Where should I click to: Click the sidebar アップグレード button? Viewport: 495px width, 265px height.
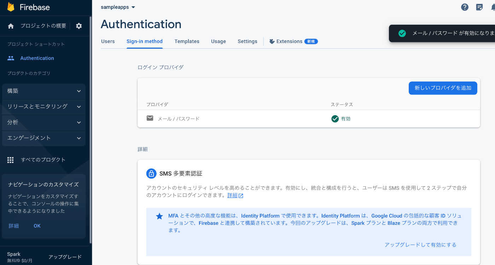point(65,257)
